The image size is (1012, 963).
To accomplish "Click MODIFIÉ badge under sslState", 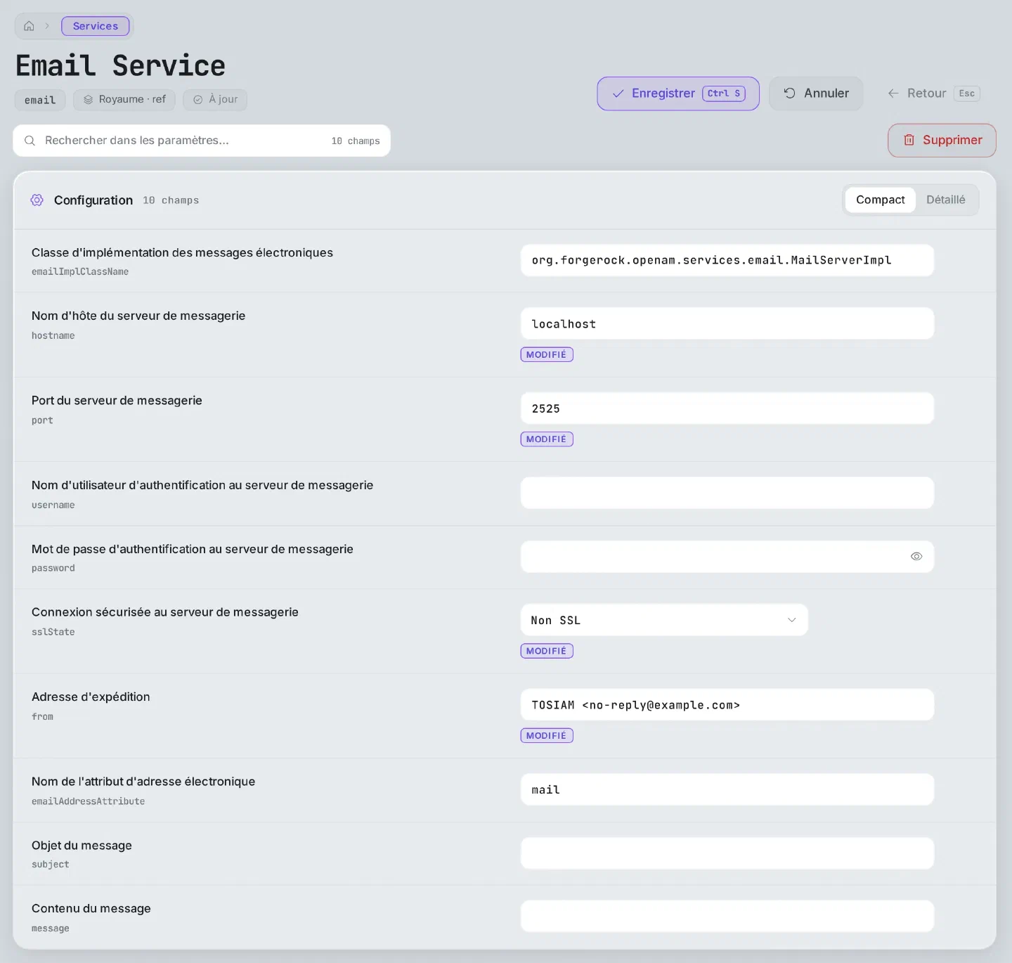I will (x=547, y=651).
